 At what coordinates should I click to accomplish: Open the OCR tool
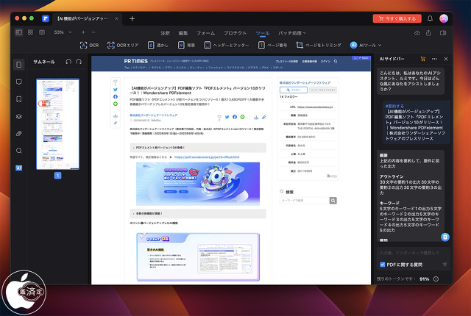click(89, 46)
